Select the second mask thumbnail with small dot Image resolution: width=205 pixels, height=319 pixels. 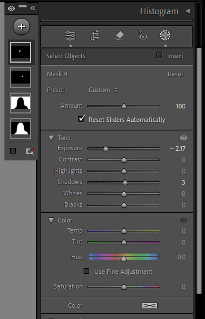point(20,77)
